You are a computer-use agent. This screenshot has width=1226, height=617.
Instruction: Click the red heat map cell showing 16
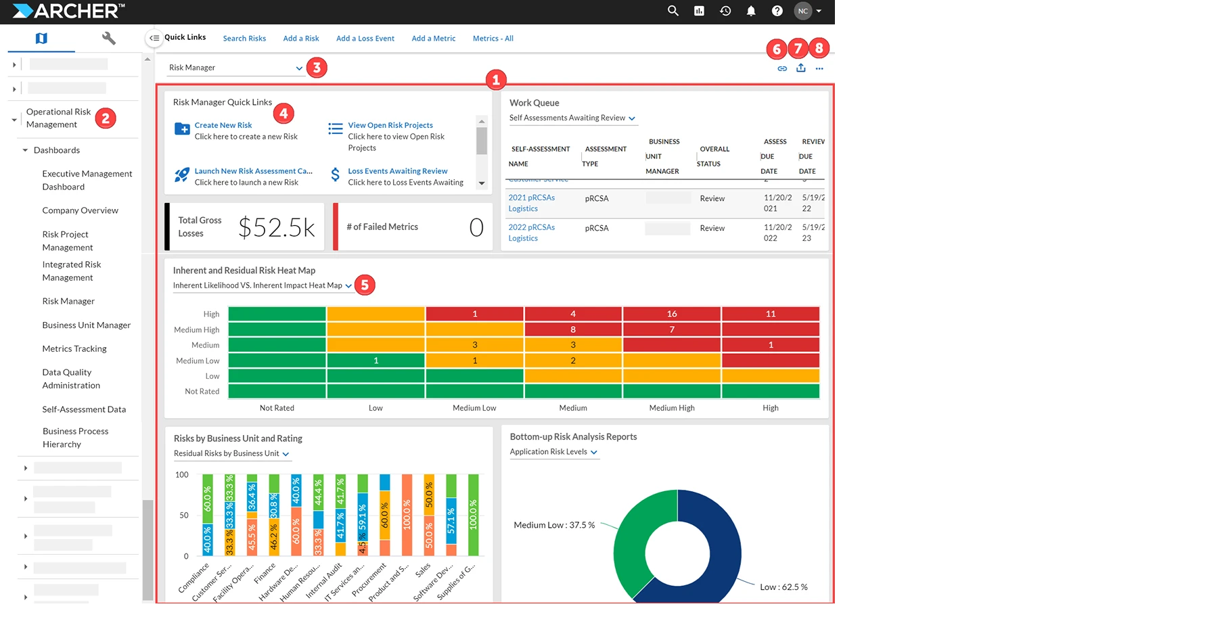(x=671, y=314)
